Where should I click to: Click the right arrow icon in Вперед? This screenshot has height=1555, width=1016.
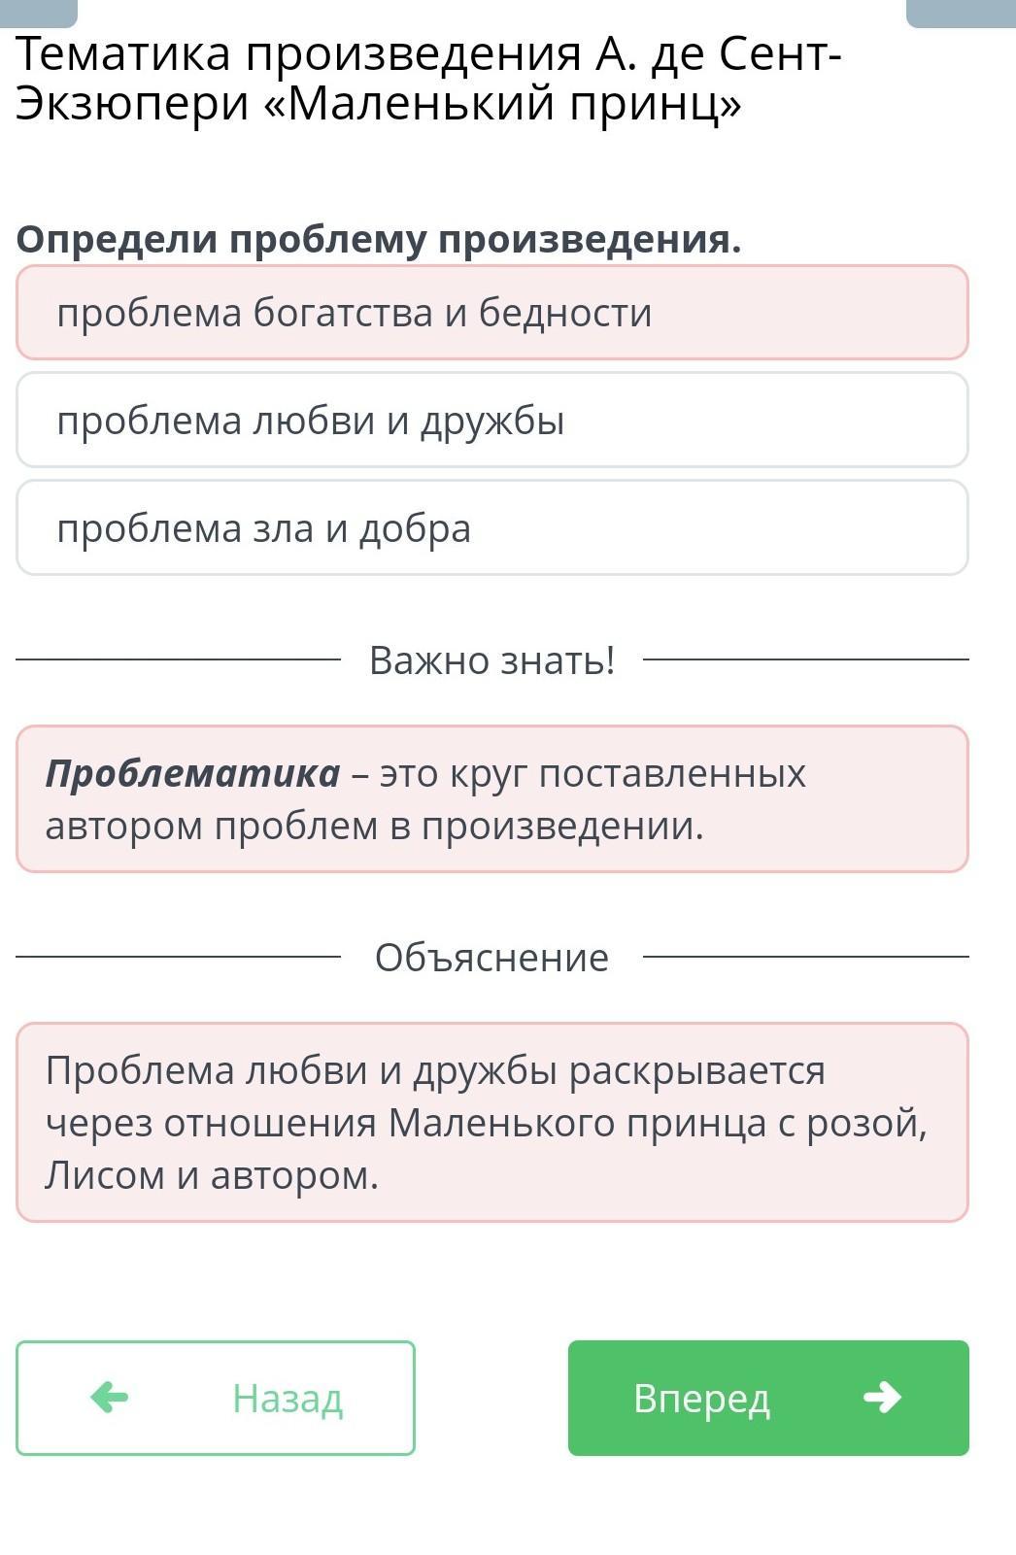[882, 1398]
